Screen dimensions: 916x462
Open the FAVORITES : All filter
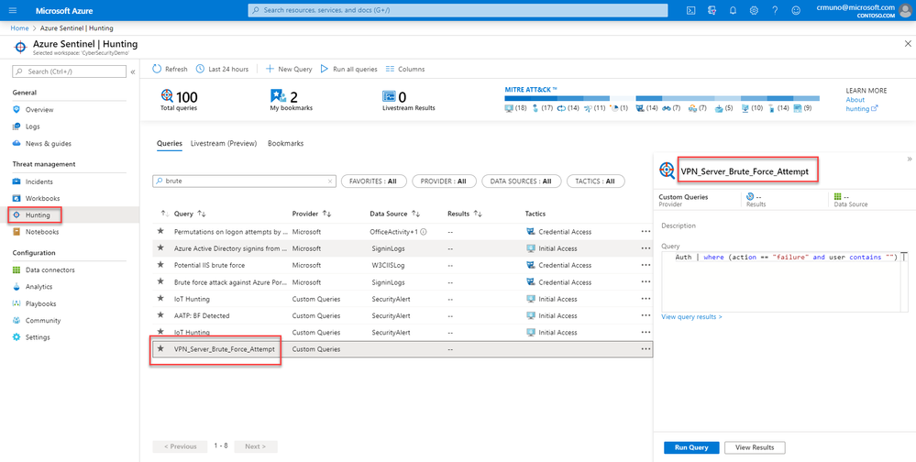click(x=373, y=181)
